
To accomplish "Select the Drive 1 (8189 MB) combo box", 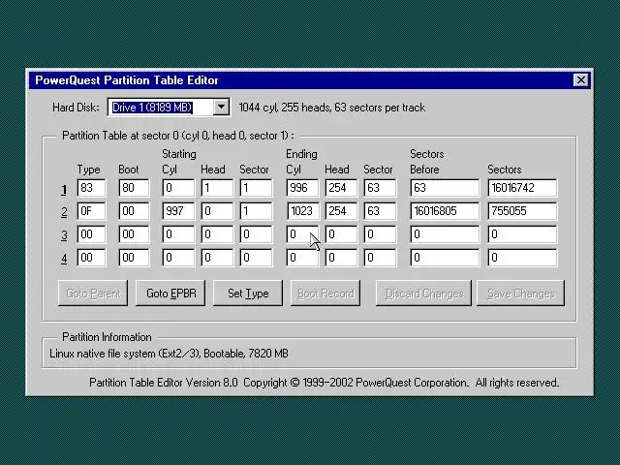I will pyautogui.click(x=169, y=108).
